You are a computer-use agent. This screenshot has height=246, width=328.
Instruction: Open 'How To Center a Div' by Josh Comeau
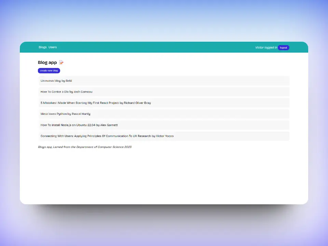point(66,92)
